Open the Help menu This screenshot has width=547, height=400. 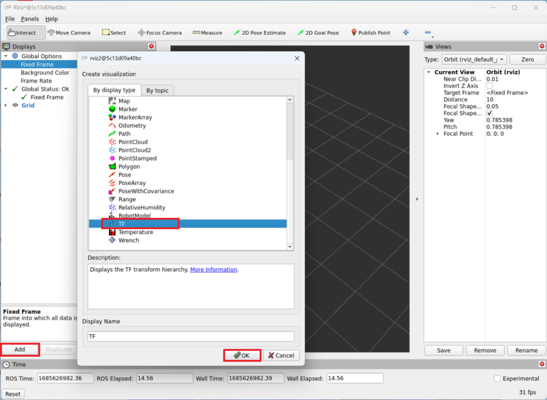(x=52, y=19)
